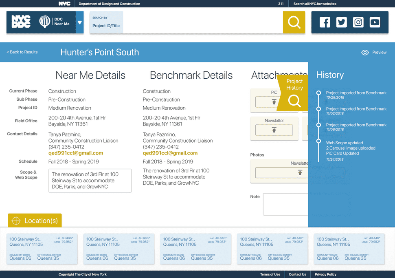Select the 11/24/2018 history timeline marker

tap(319, 141)
